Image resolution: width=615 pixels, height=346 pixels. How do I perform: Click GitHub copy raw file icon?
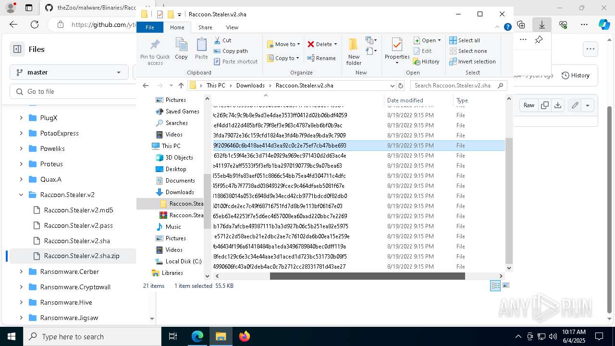click(x=545, y=105)
